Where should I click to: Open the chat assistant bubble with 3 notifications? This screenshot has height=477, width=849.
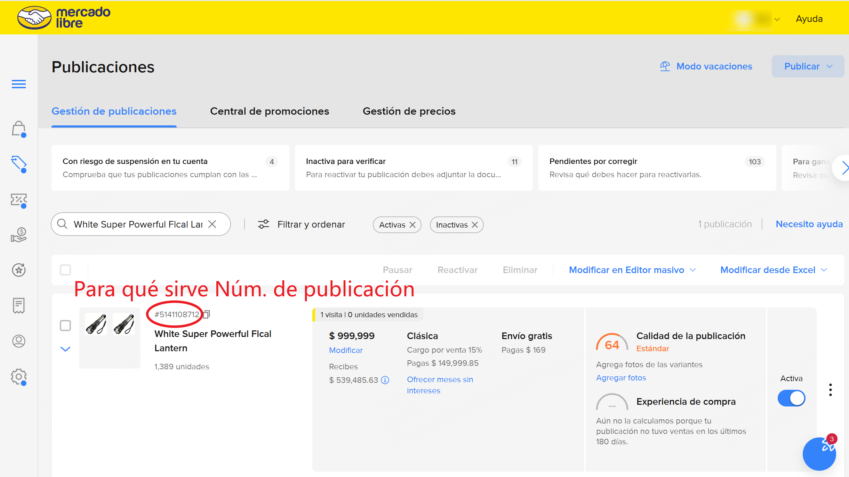coord(819,453)
